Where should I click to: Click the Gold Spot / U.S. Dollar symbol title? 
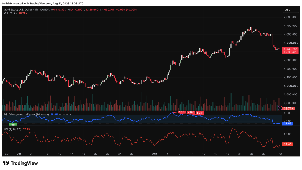point(18,9)
